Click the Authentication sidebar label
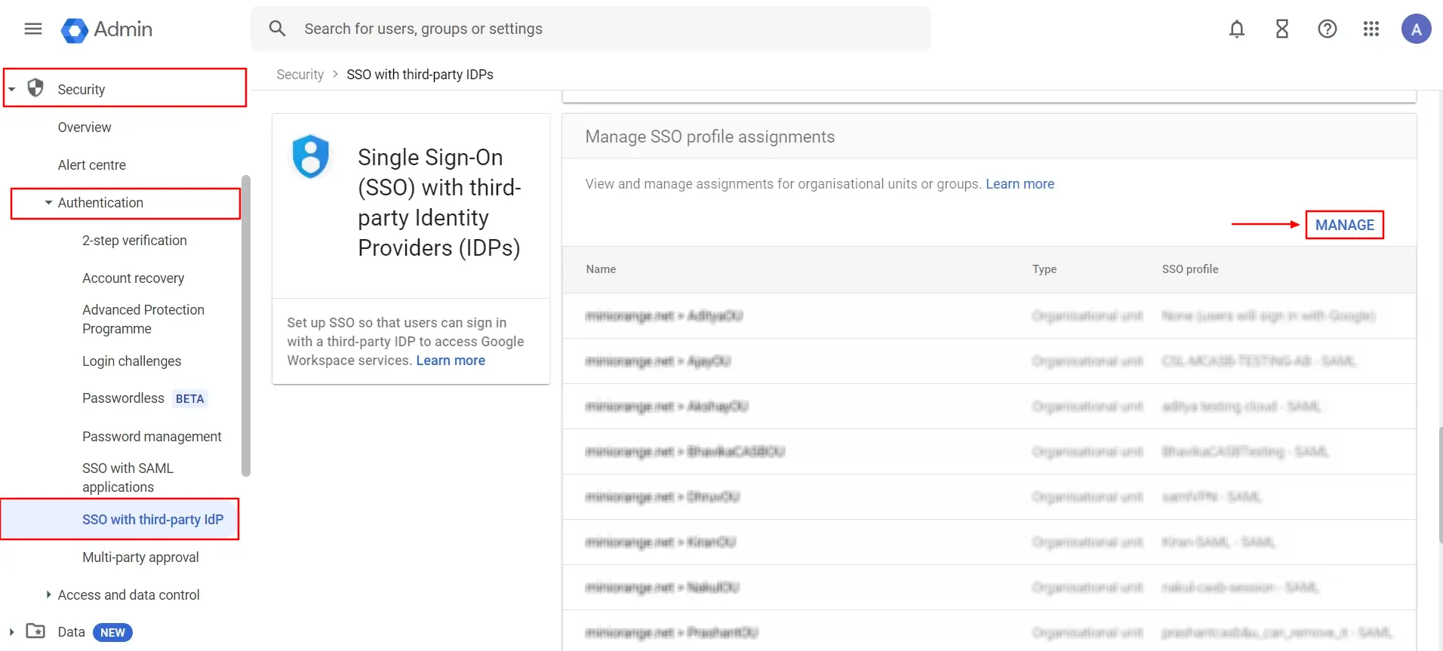The image size is (1443, 651). pyautogui.click(x=100, y=203)
